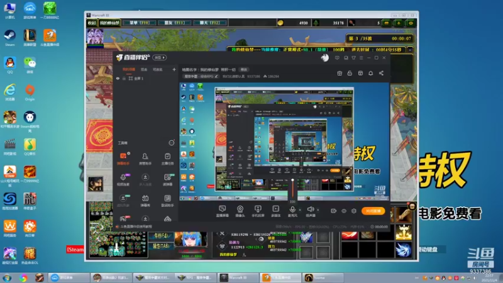The width and height of the screenshot is (503, 283).
Task: Toggle lock on 全屏 1 source
Action: tap(124, 78)
